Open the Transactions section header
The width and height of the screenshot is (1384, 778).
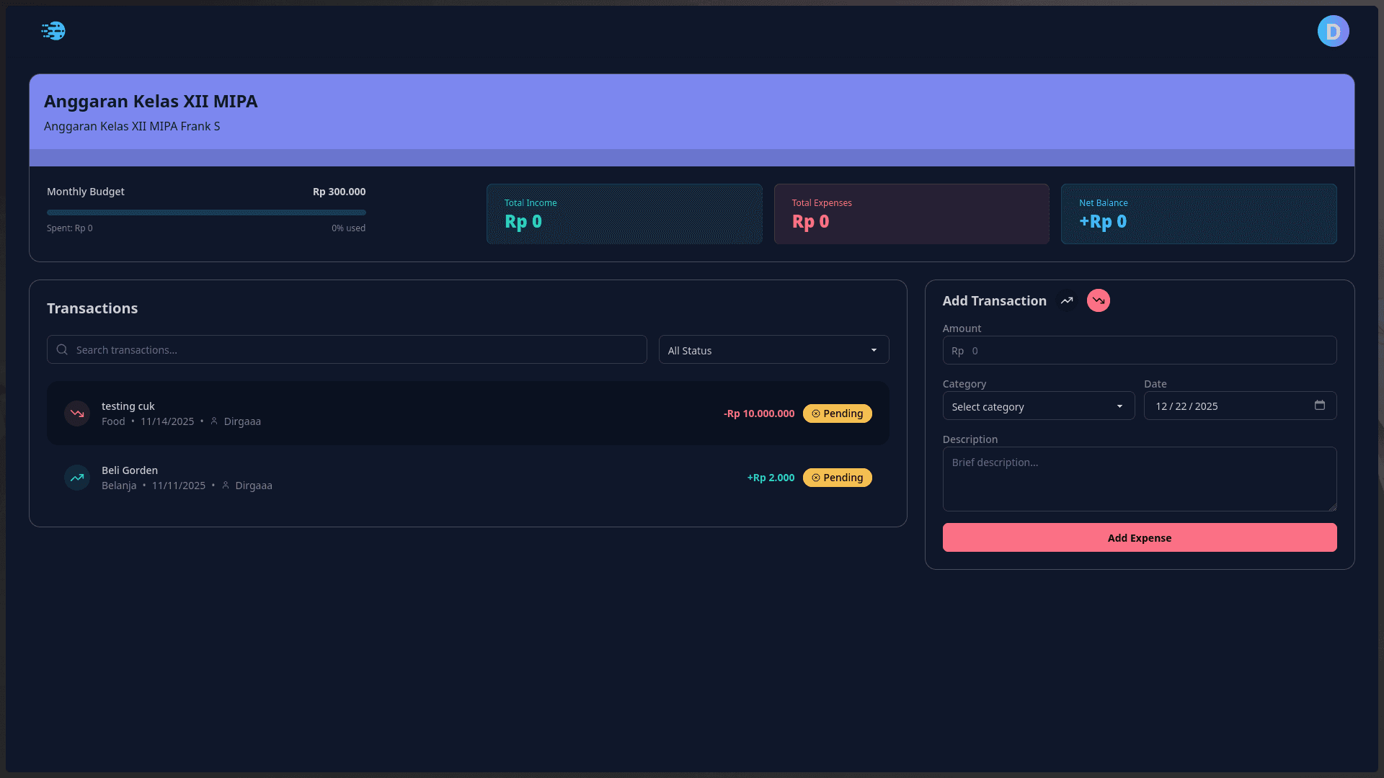(x=92, y=308)
